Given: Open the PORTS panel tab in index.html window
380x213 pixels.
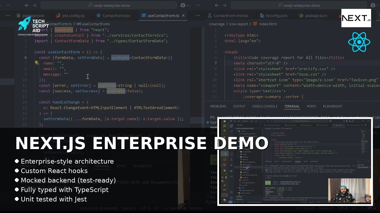Looking at the screenshot, I should [311, 106].
